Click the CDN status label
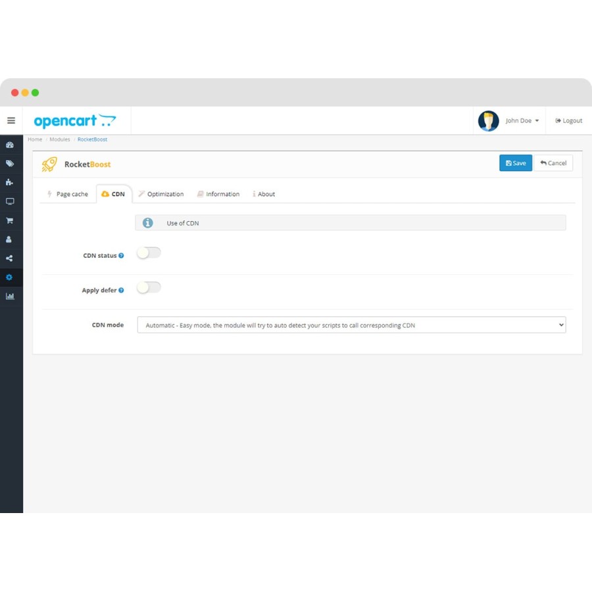This screenshot has height=592, width=592. coord(100,256)
